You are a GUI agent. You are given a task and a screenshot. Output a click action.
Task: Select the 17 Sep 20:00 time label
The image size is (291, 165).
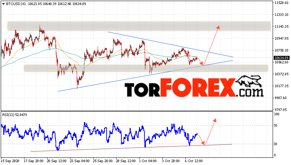[33, 161]
